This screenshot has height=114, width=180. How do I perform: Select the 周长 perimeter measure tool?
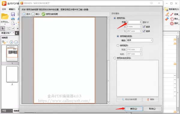point(175,19)
